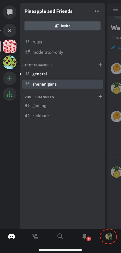Switch to the general channel
The height and width of the screenshot is (253, 121).
pyautogui.click(x=63, y=74)
